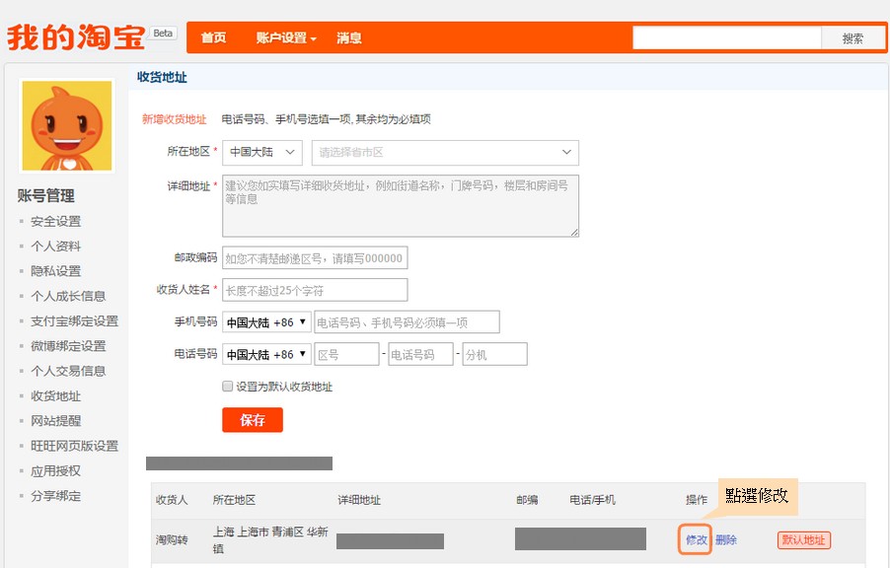The image size is (890, 568).
Task: Go to the 首页 tab
Action: (x=213, y=38)
